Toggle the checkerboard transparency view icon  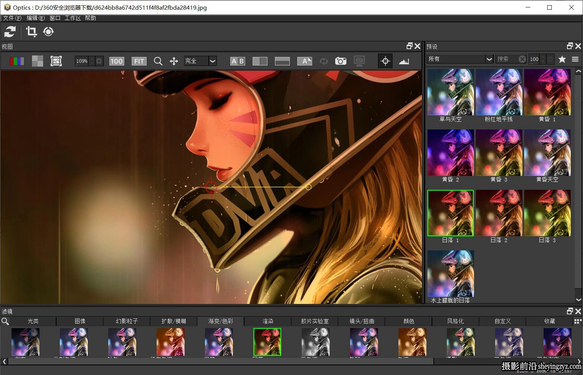[37, 61]
